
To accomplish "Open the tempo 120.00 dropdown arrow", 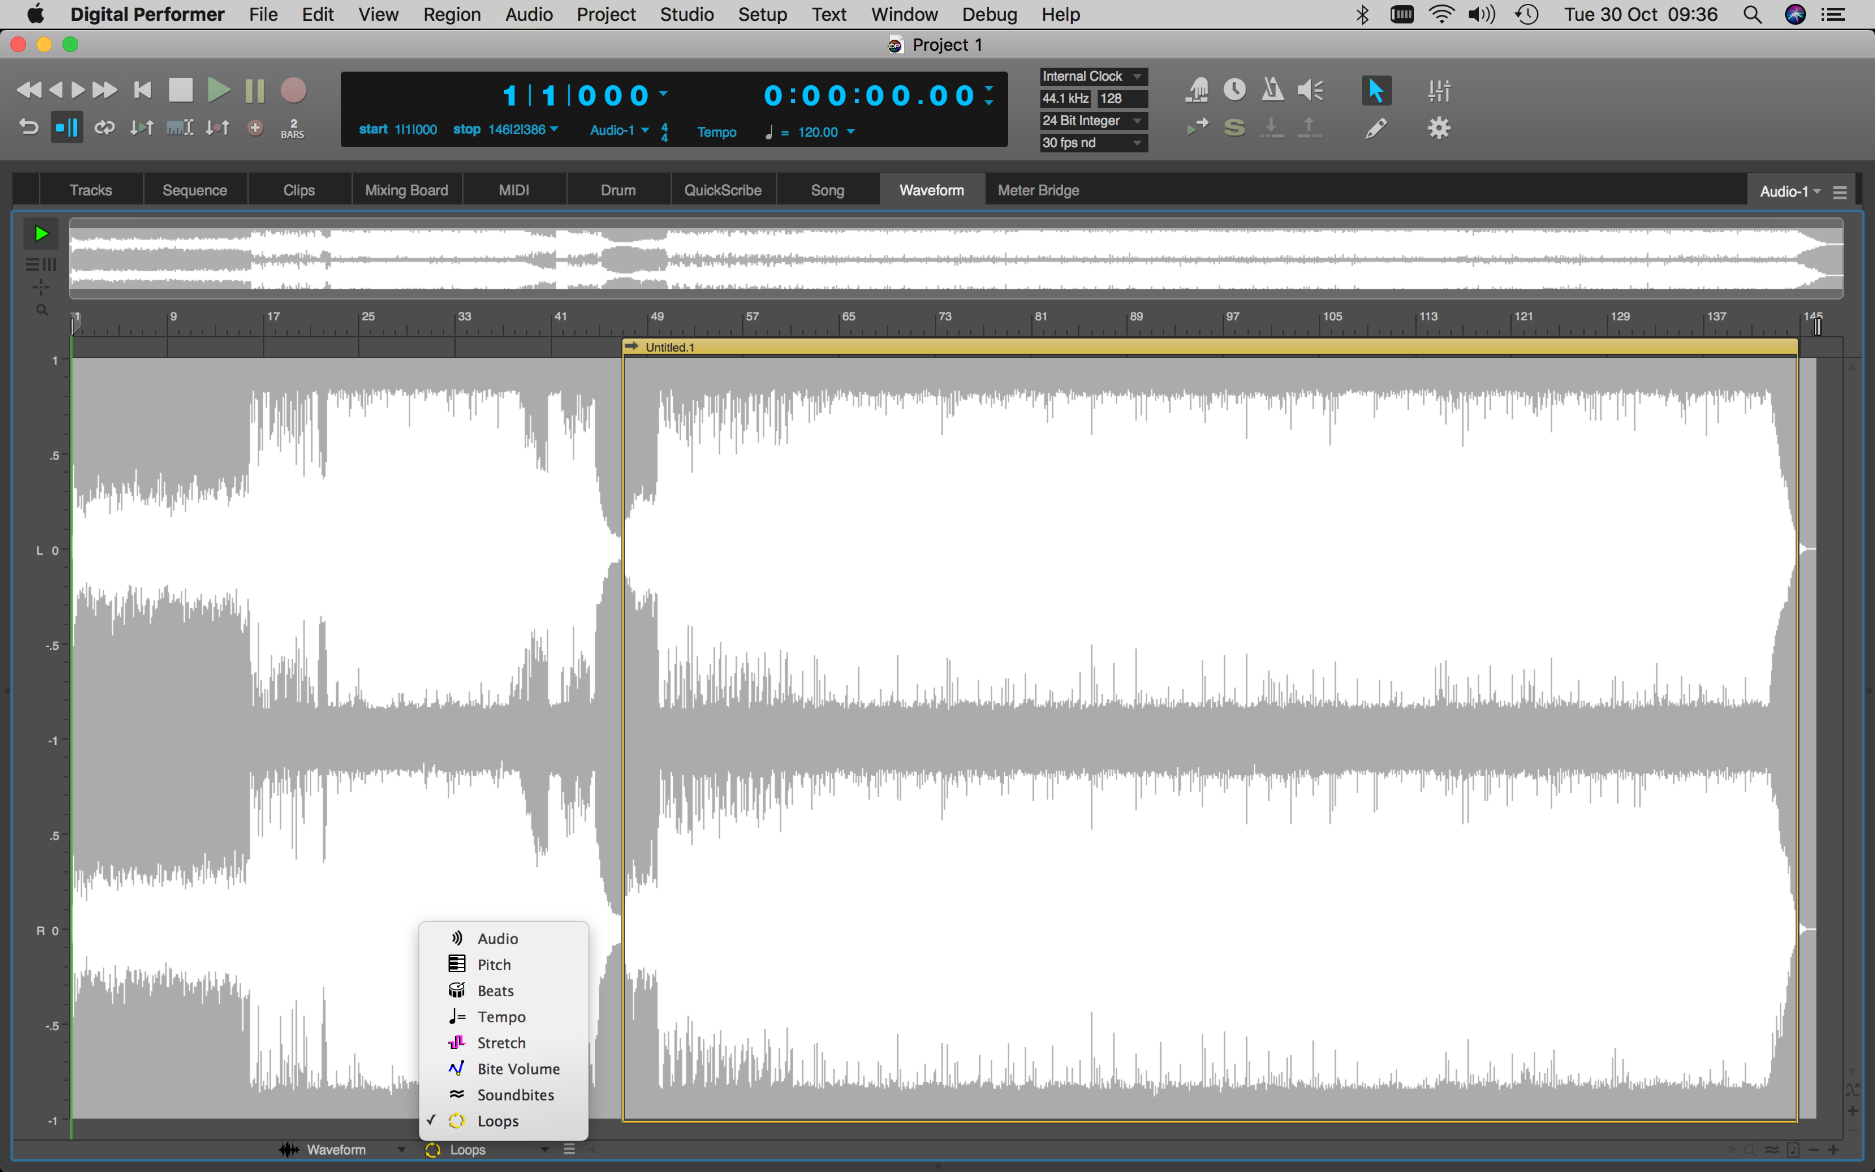I will [851, 132].
